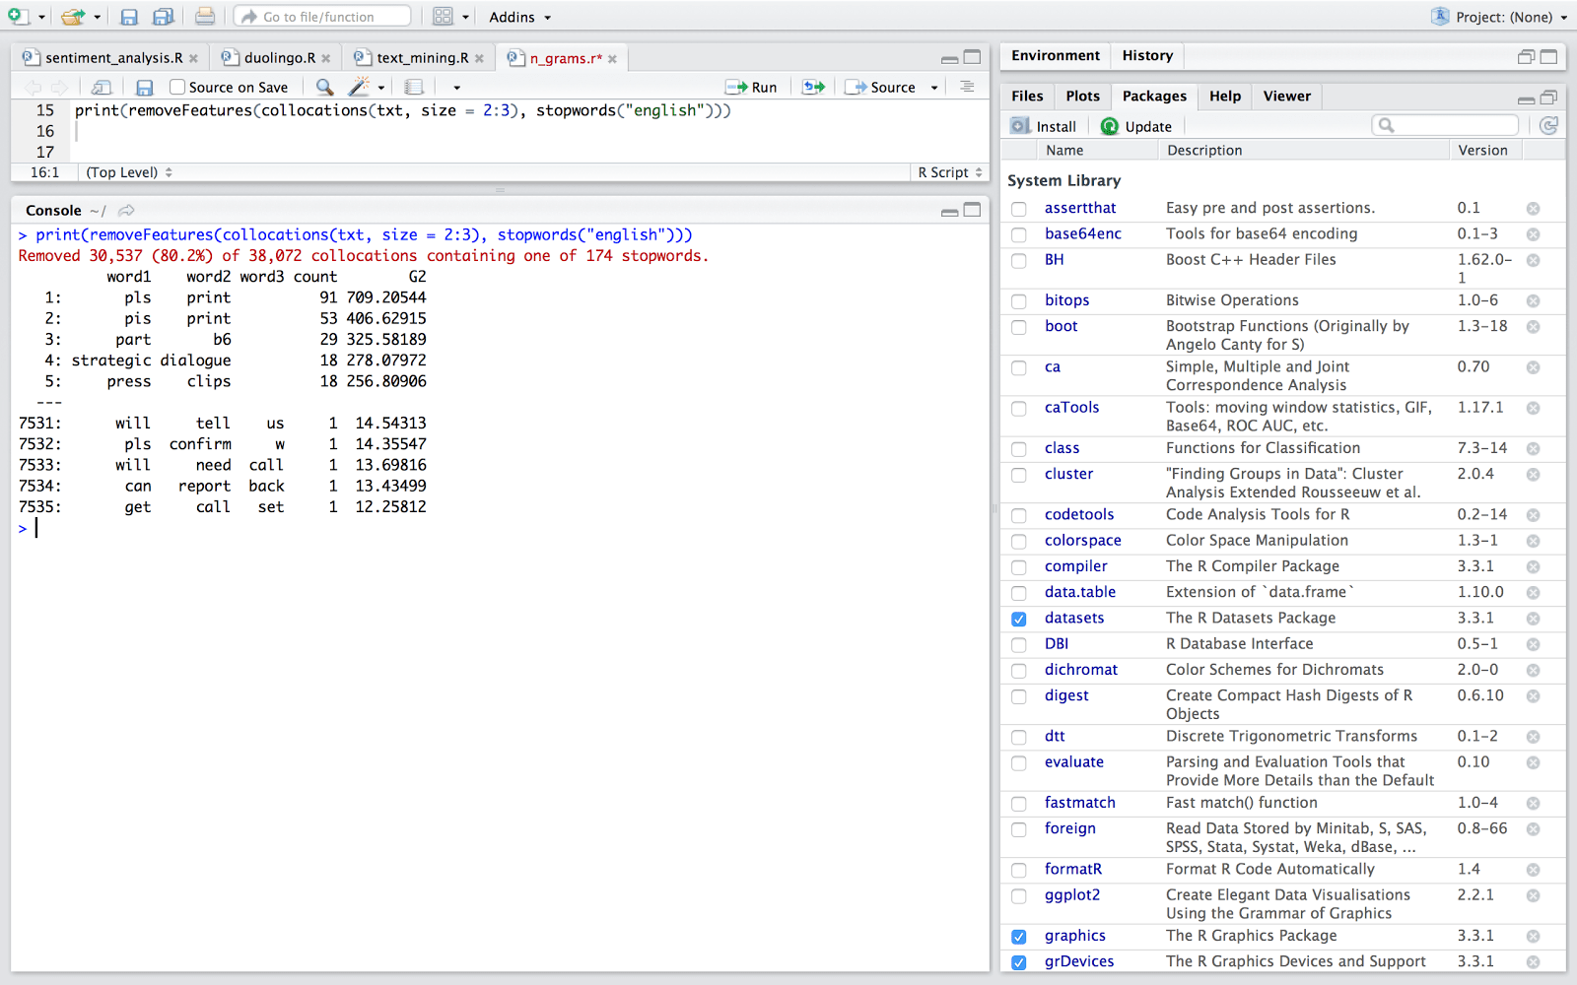
Task: Save the current document with the editor save icon
Action: [144, 87]
